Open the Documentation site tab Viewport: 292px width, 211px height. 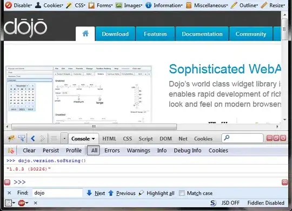click(202, 34)
